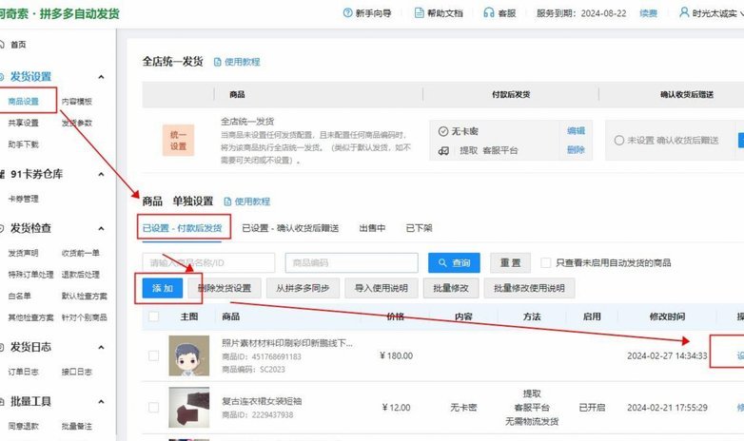Click the blue 添加 button
744x441 pixels.
pyautogui.click(x=163, y=288)
